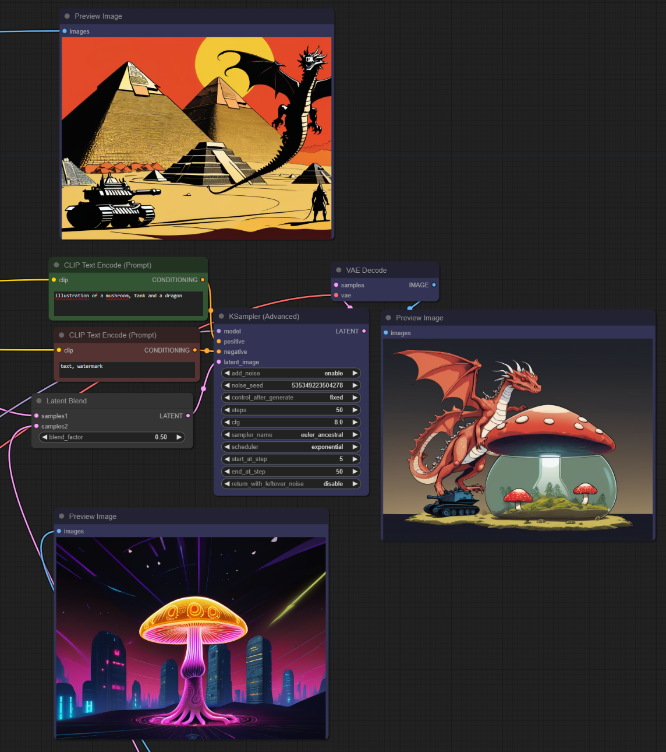Image resolution: width=666 pixels, height=752 pixels.
Task: Increase steps value with the right arrow
Action: pyautogui.click(x=355, y=410)
